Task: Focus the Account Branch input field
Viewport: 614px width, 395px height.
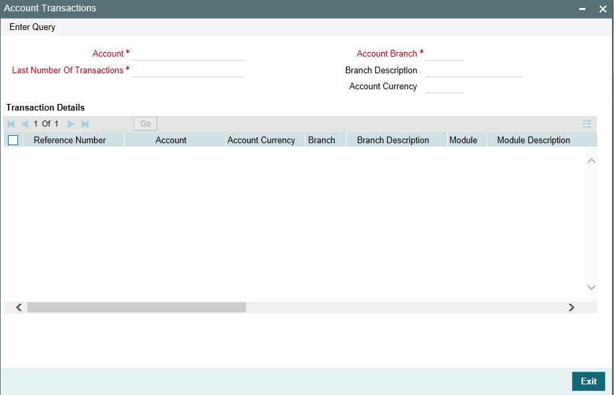Action: pos(444,53)
